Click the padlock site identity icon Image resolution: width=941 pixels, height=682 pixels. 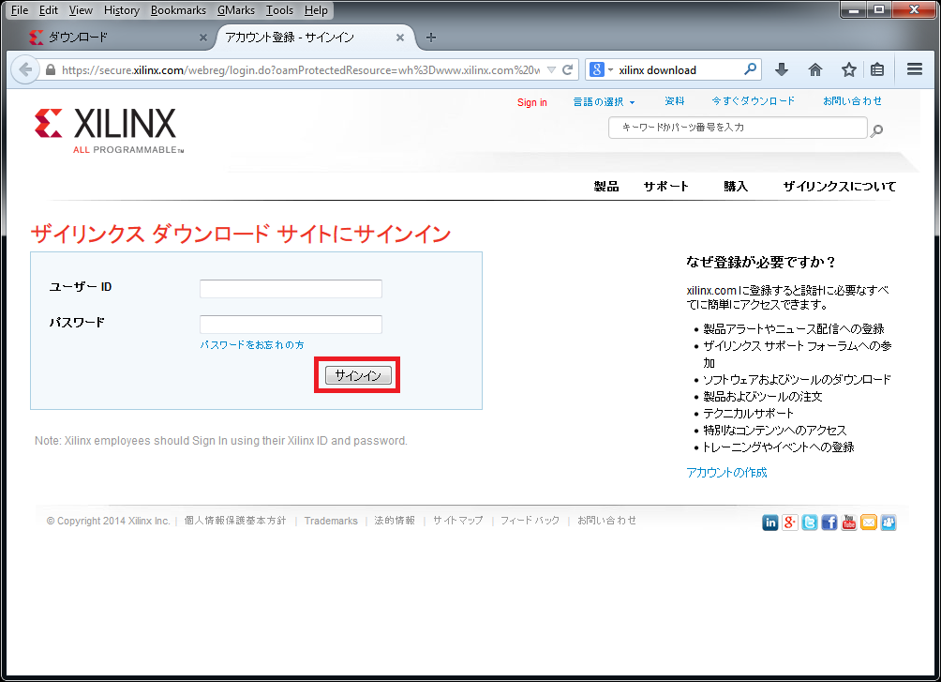pyautogui.click(x=51, y=70)
